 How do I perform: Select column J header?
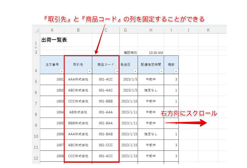[x=188, y=30]
